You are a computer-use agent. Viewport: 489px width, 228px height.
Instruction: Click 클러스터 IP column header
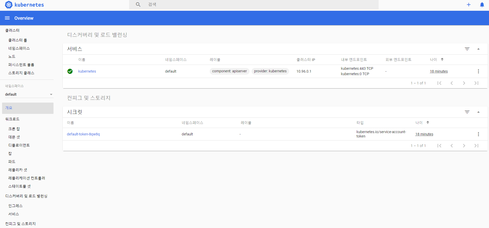(x=306, y=60)
